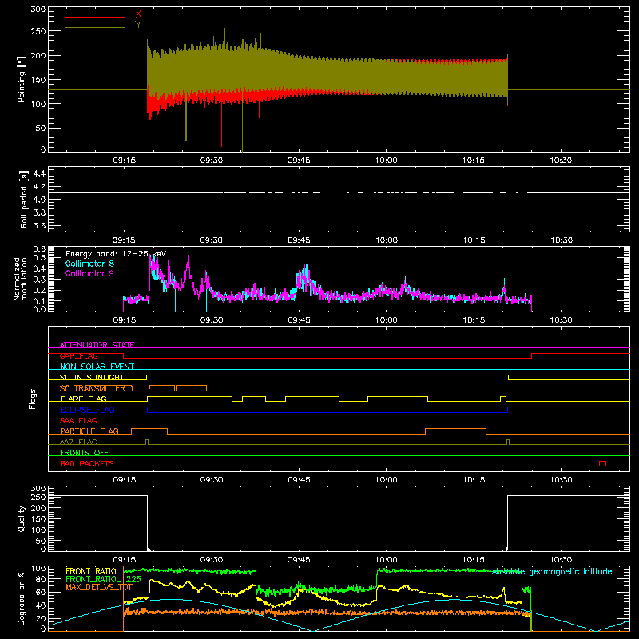The image size is (639, 639).
Task: Click the 80 tick on Degrees axis
Action: [x=42, y=579]
